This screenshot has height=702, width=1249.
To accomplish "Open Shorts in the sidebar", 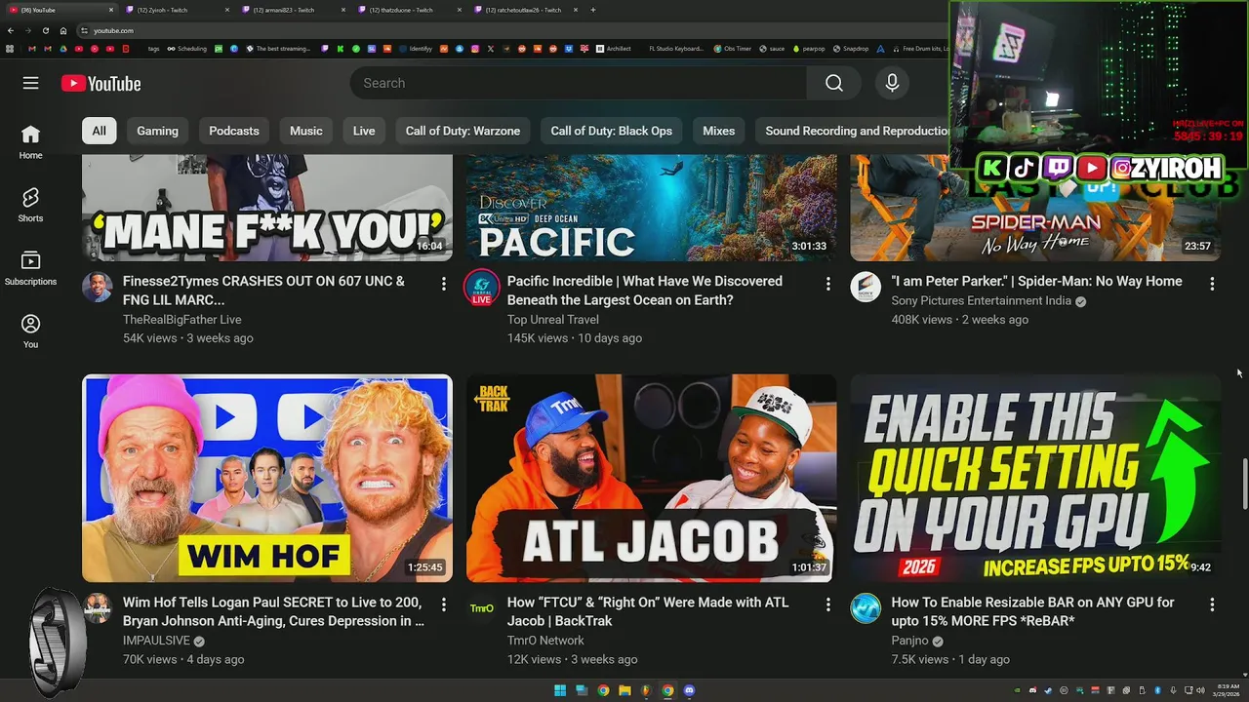I will pos(30,205).
